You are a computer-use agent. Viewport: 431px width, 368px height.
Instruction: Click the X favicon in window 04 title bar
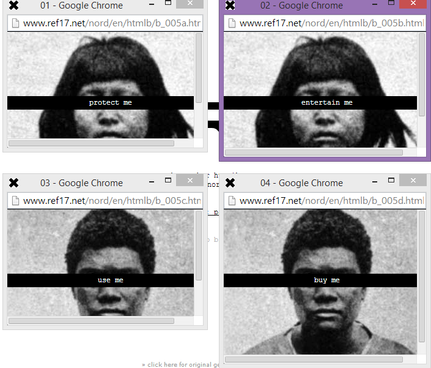click(230, 182)
